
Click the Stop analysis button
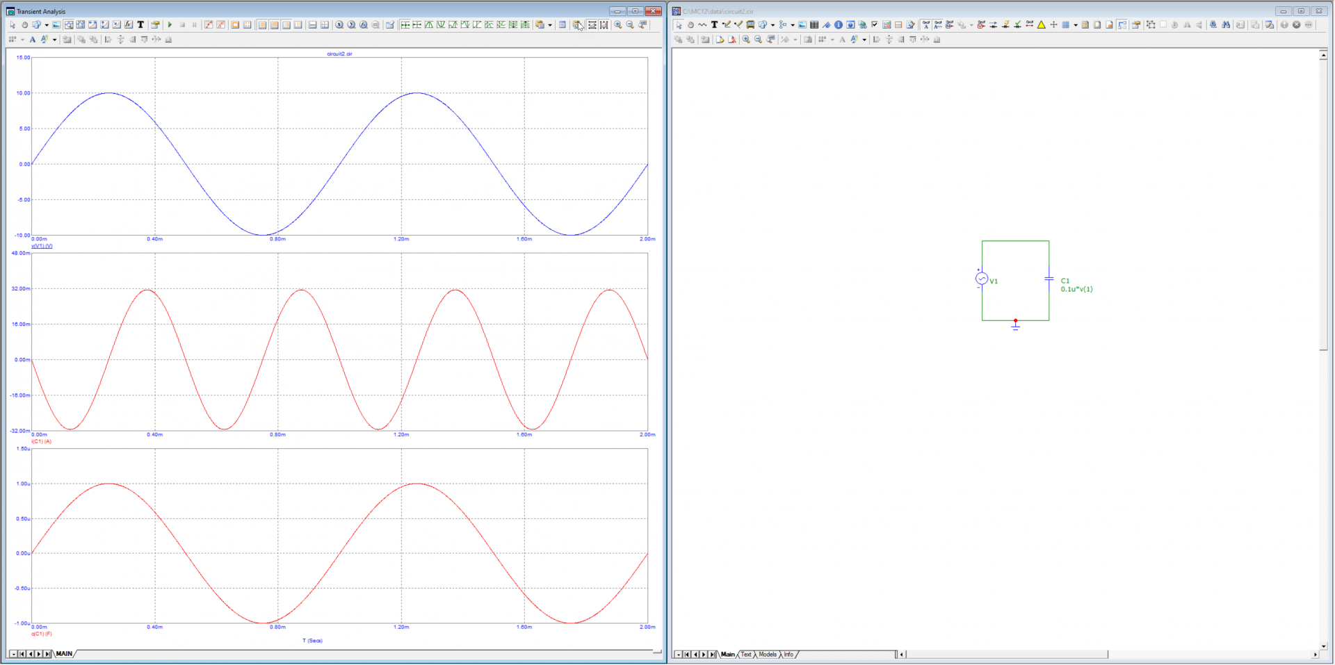pyautogui.click(x=182, y=25)
